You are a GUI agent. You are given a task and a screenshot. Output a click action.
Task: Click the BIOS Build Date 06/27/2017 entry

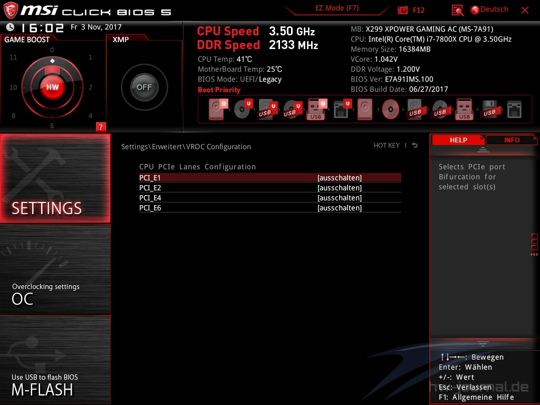point(399,89)
